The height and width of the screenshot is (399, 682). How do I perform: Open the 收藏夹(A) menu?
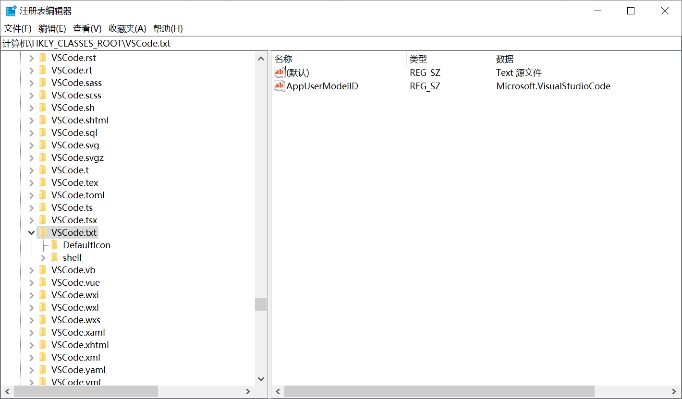127,28
